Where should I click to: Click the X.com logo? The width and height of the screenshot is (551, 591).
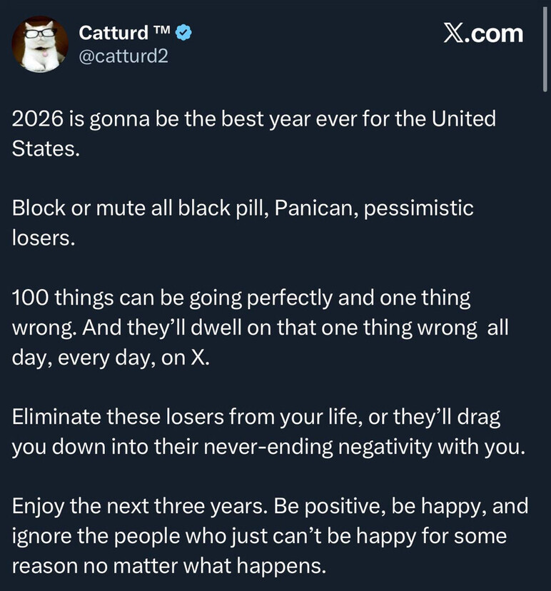coord(483,33)
